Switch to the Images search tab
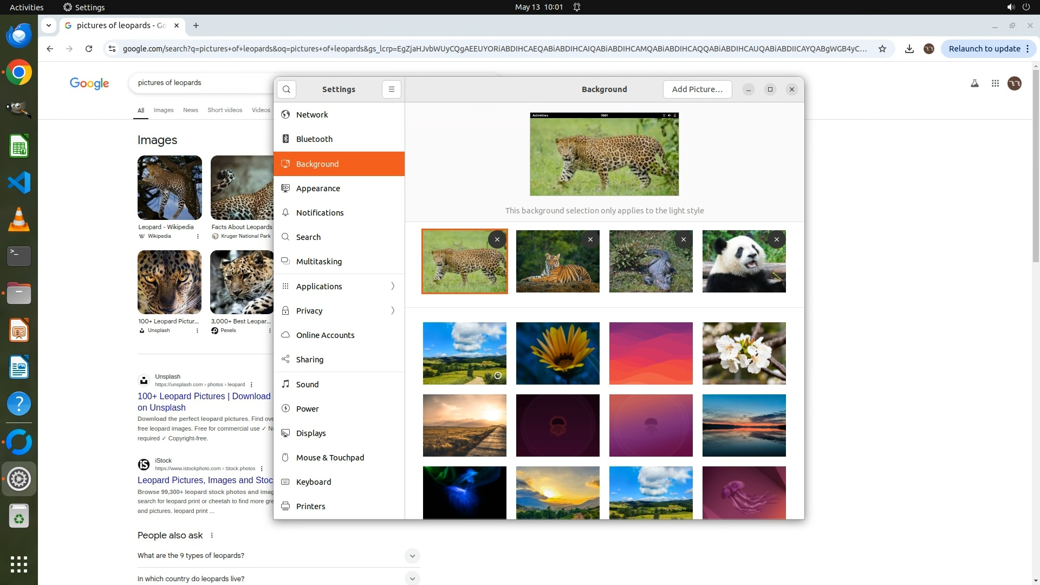Screen dimensions: 1040x585 coord(164,110)
